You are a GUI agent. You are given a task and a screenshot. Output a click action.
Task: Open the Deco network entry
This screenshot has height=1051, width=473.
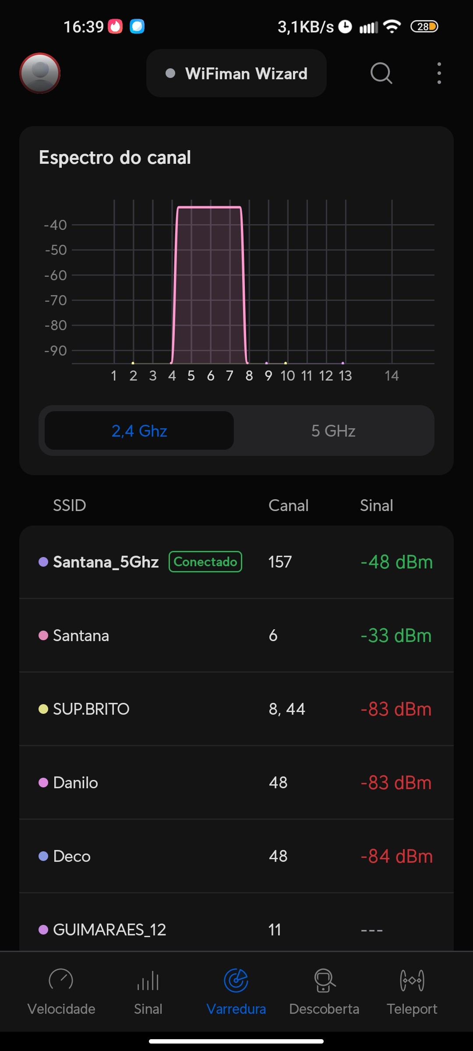click(236, 856)
